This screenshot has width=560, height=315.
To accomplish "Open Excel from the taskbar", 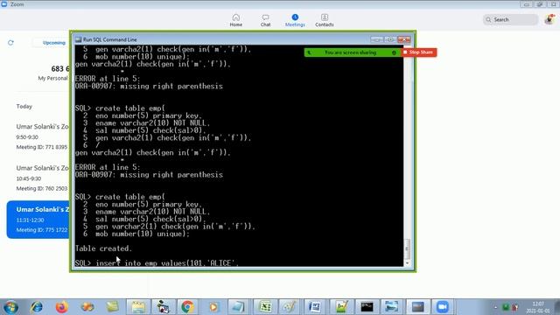I will (265, 307).
